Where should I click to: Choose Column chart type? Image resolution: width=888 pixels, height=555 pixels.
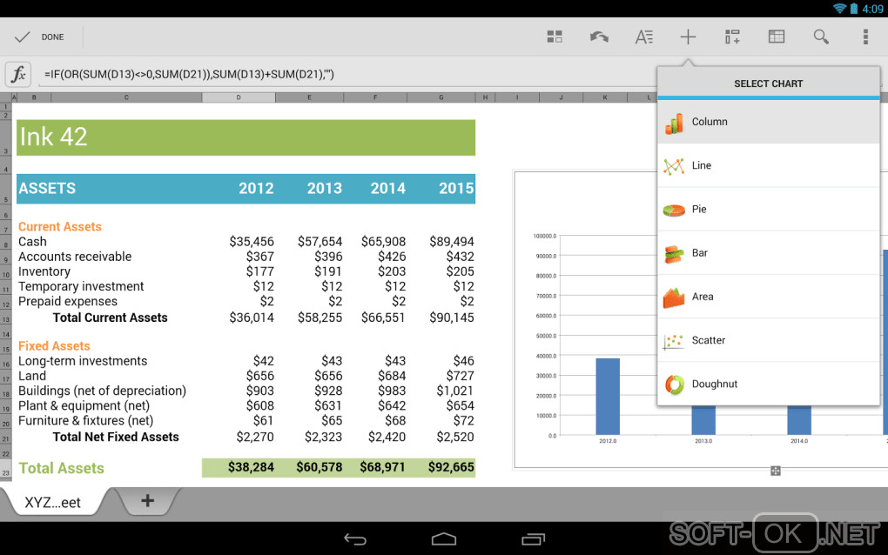(x=768, y=122)
